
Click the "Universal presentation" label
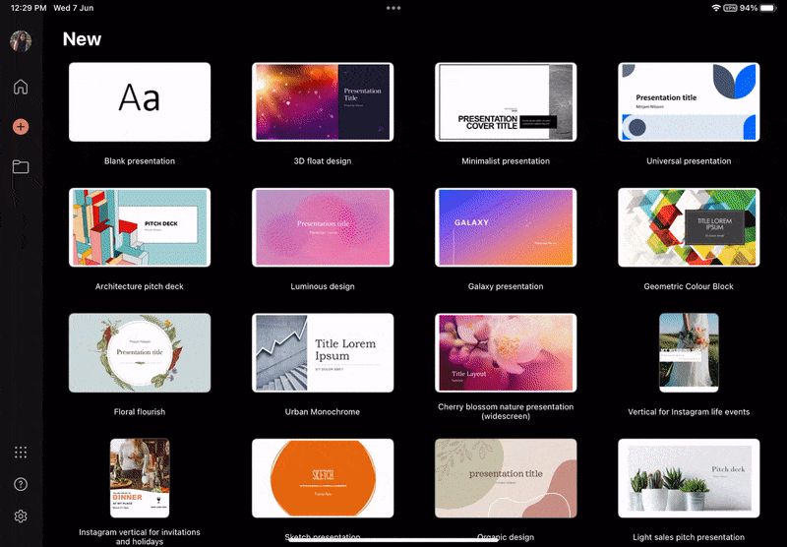[689, 161]
